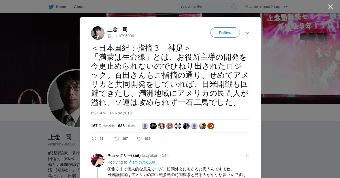This screenshot has width=340, height=178.
Task: Go to the Home tab
Action: point(57,6)
